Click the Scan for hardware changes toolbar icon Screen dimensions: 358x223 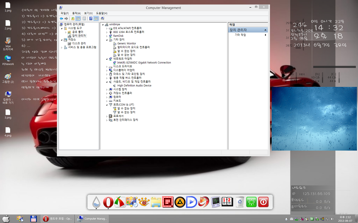pos(103,19)
